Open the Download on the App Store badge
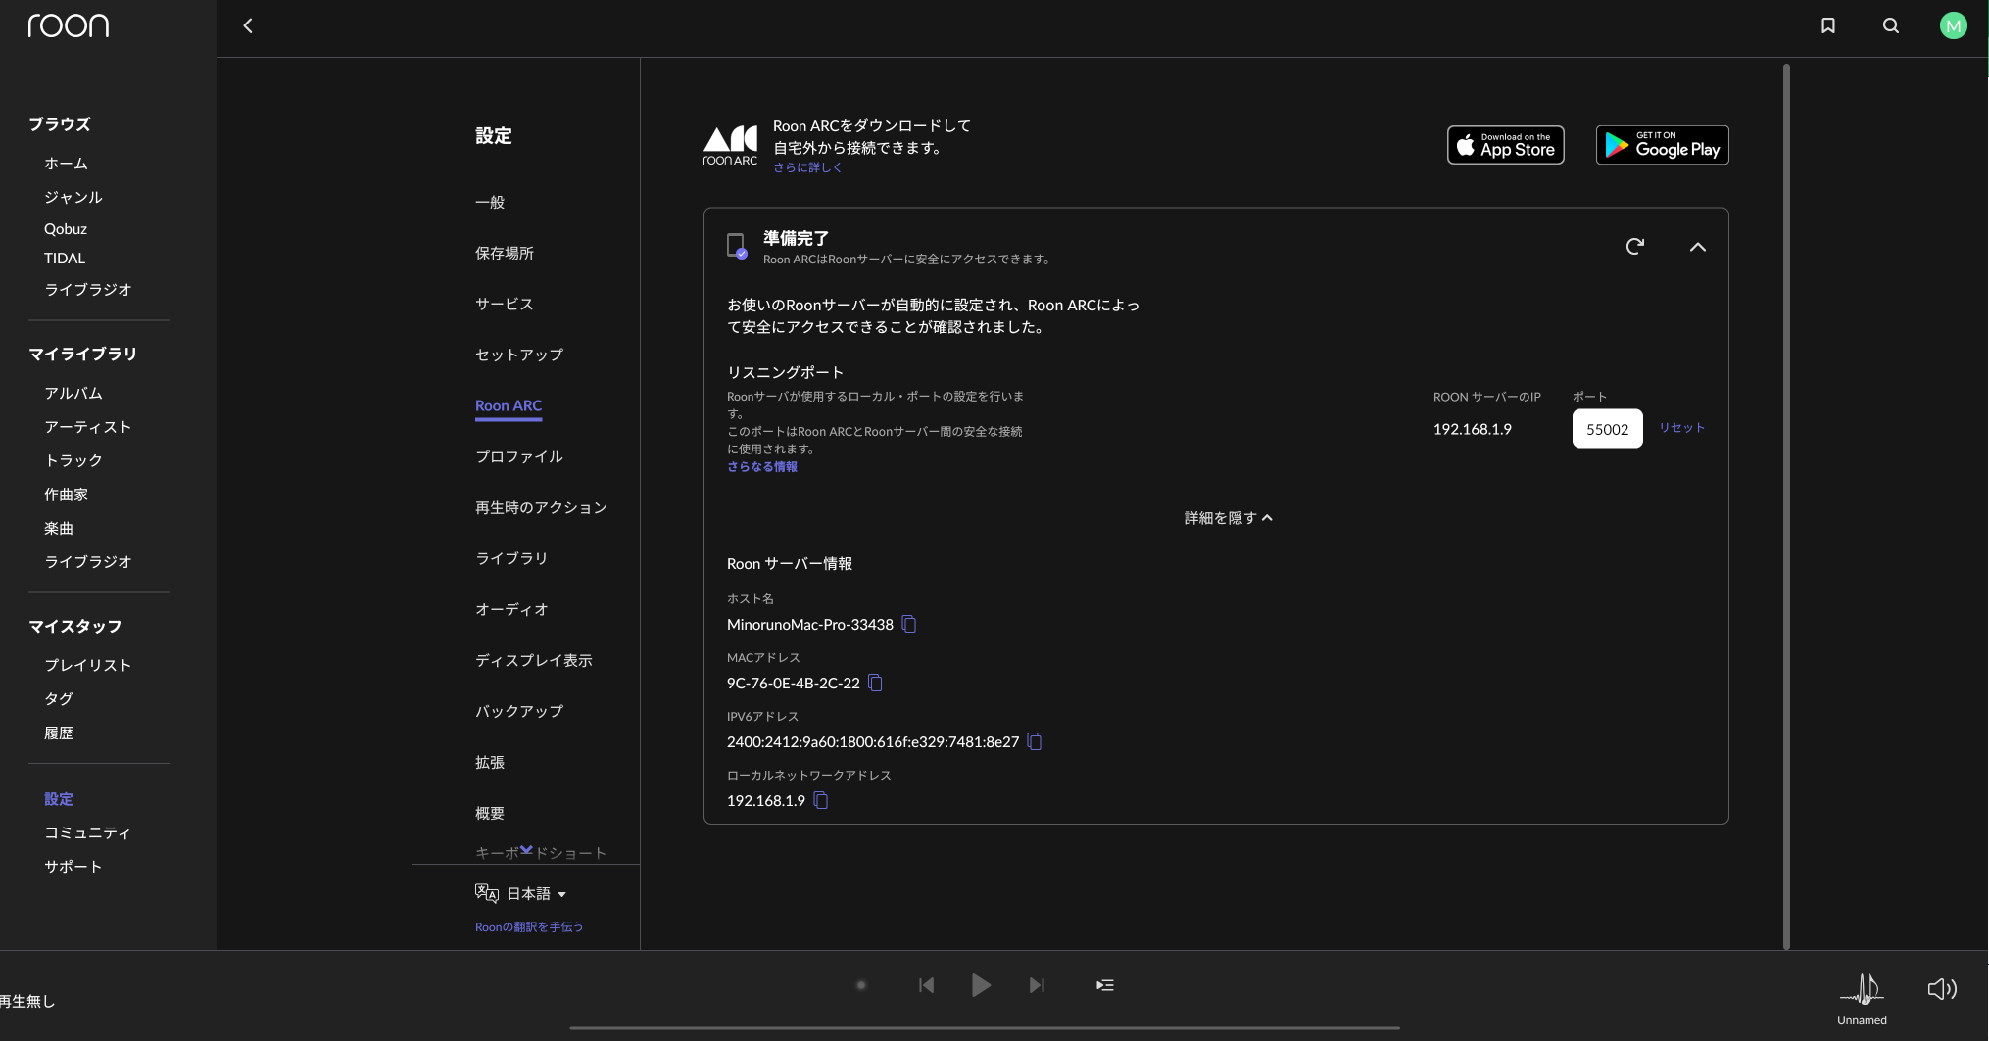Viewport: 1989px width, 1041px height. (x=1505, y=145)
